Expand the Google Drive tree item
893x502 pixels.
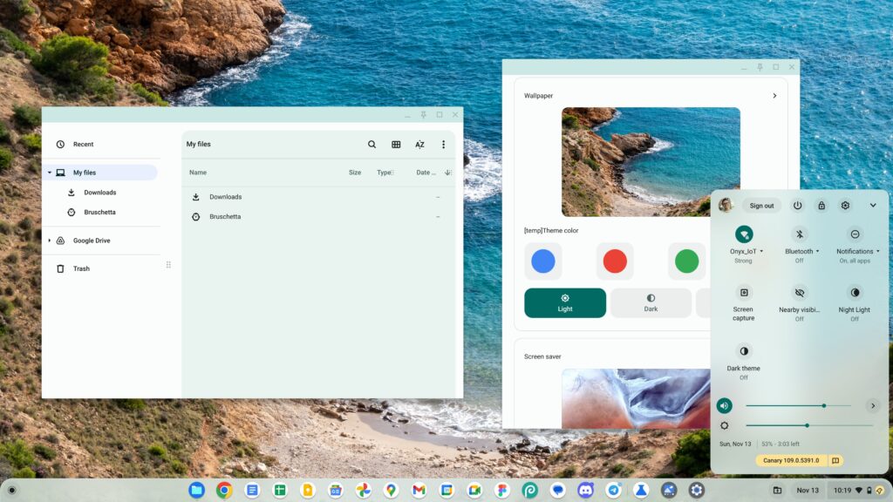50,240
